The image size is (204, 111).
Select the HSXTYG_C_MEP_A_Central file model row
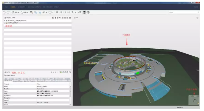38,21
